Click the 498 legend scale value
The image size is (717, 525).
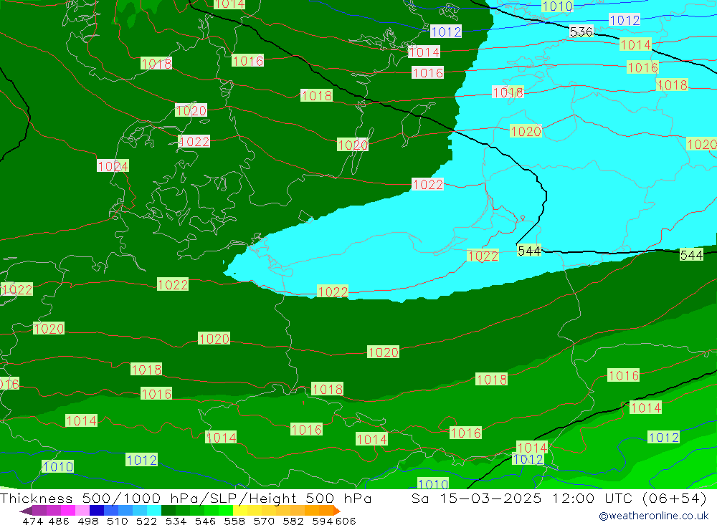pyautogui.click(x=87, y=521)
